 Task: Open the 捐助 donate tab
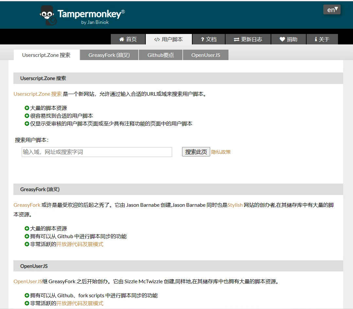click(x=289, y=40)
